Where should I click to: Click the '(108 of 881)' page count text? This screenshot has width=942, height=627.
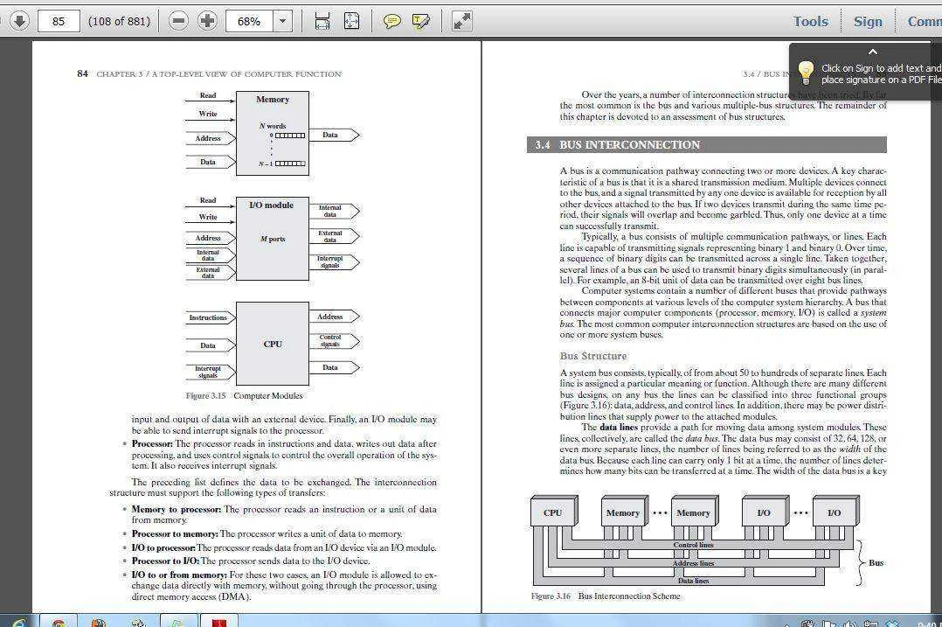(x=119, y=22)
